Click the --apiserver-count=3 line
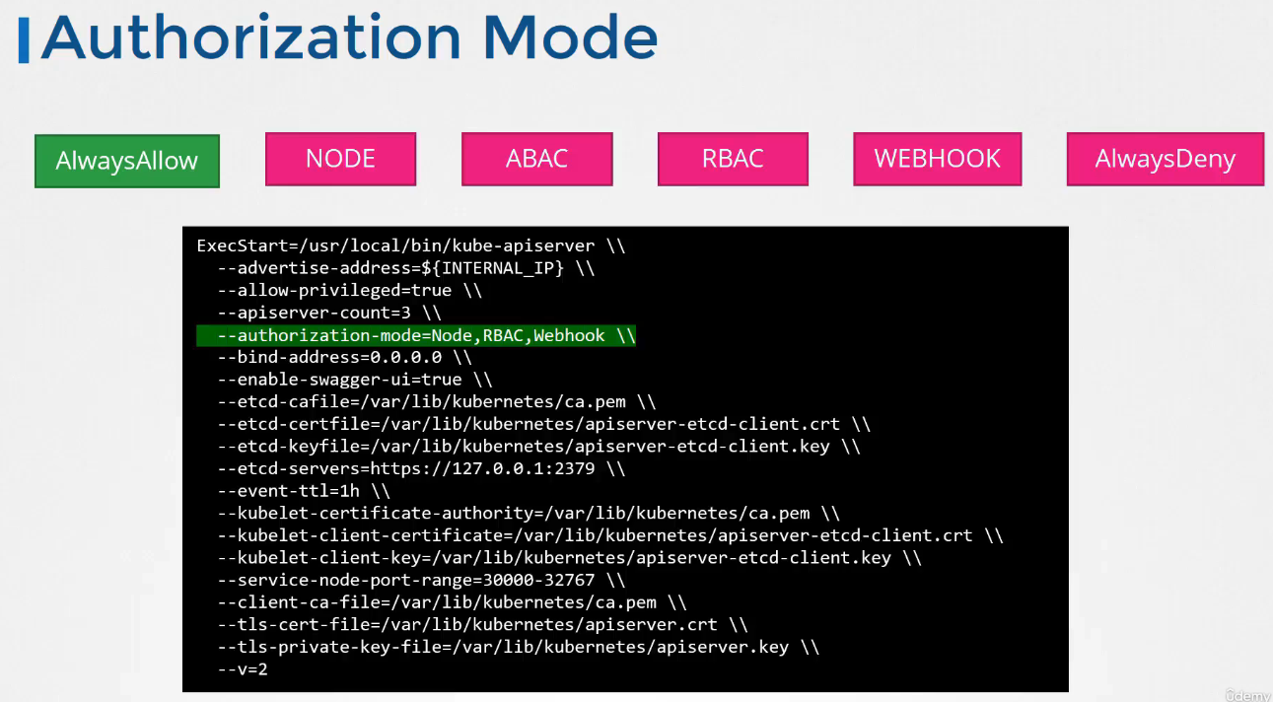 pyautogui.click(x=329, y=313)
